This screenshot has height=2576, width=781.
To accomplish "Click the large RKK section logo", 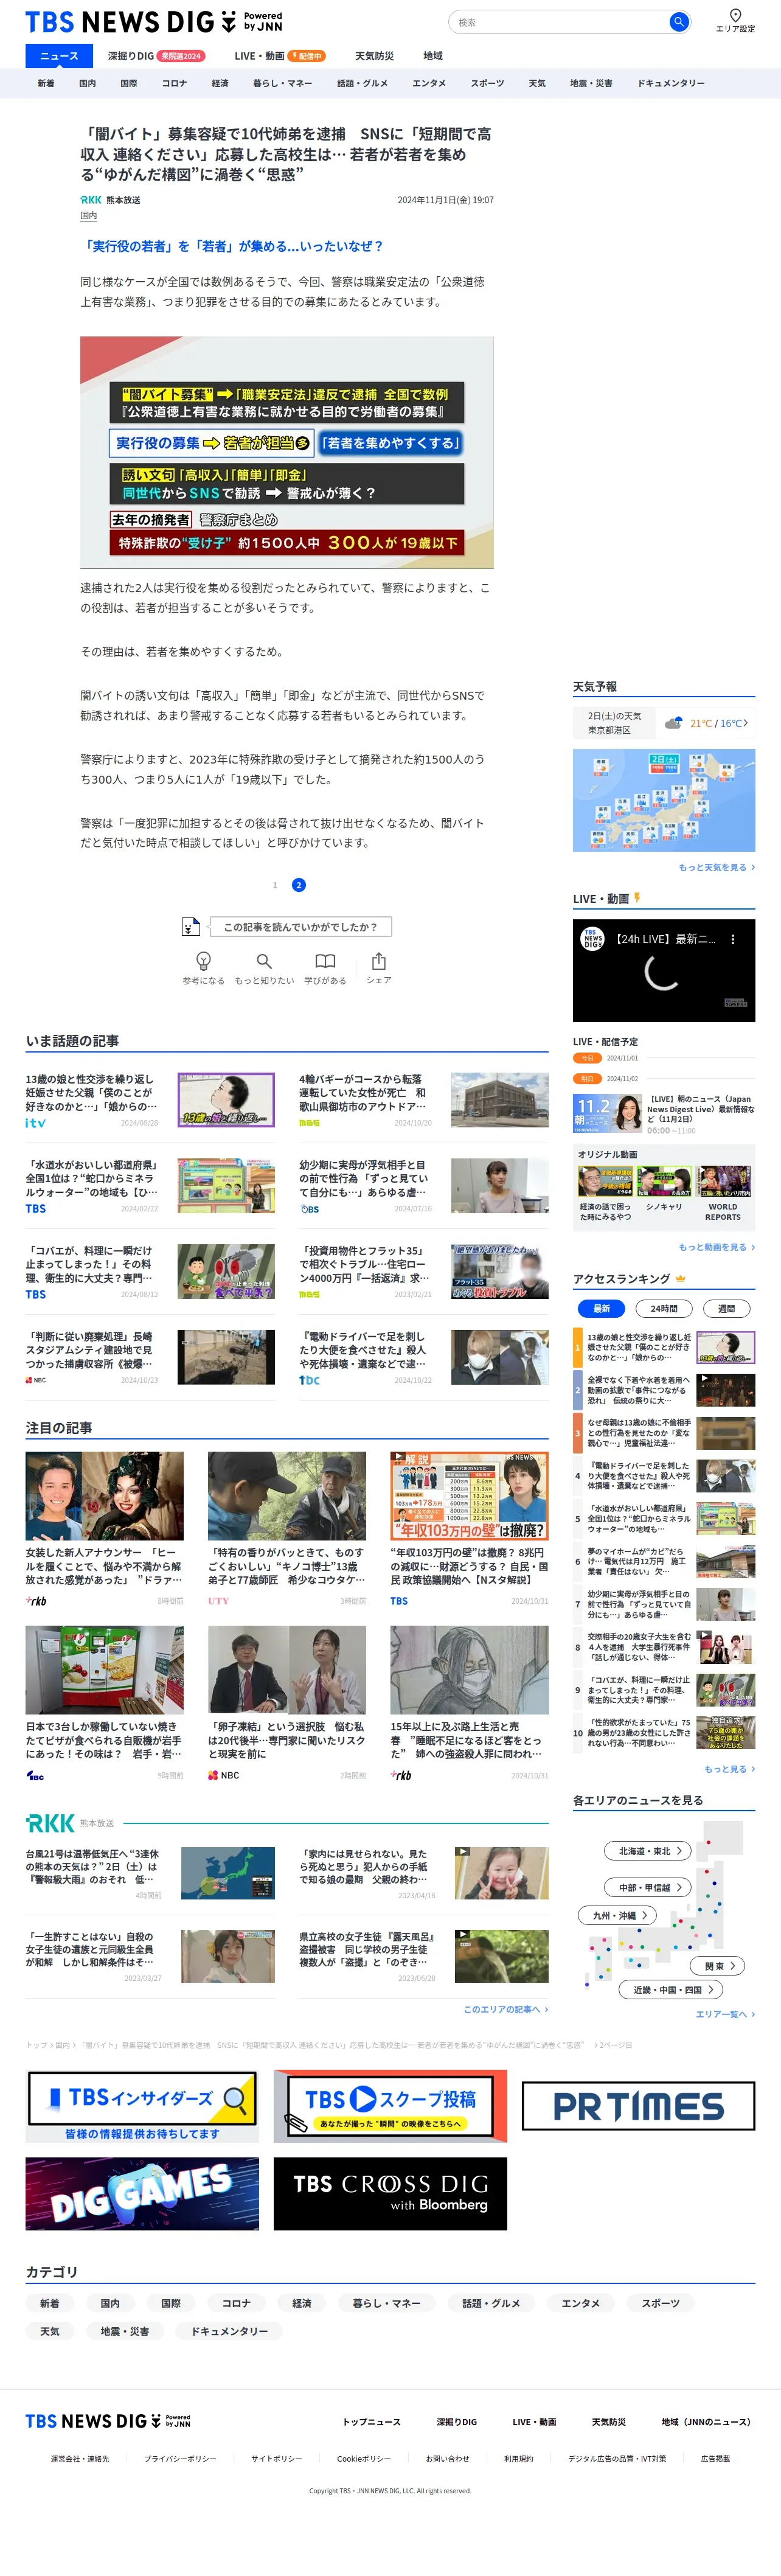I will 50,1823.
